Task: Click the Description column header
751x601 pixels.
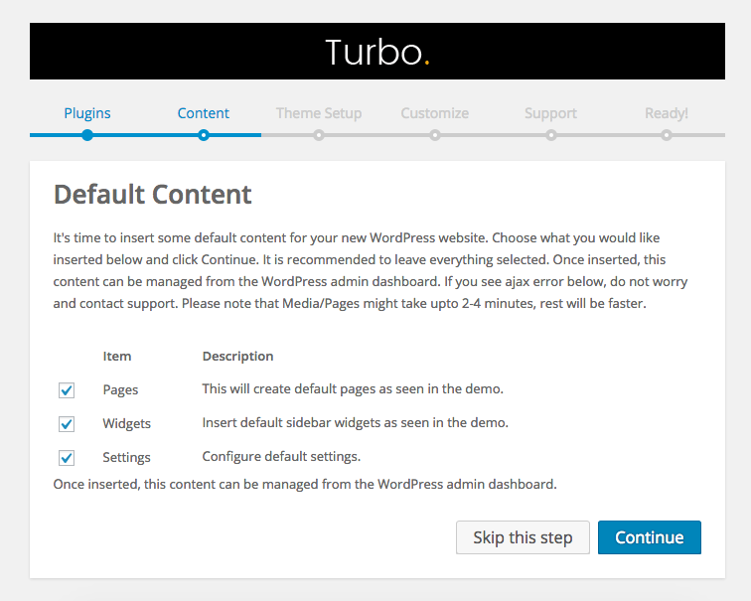Action: tap(237, 357)
